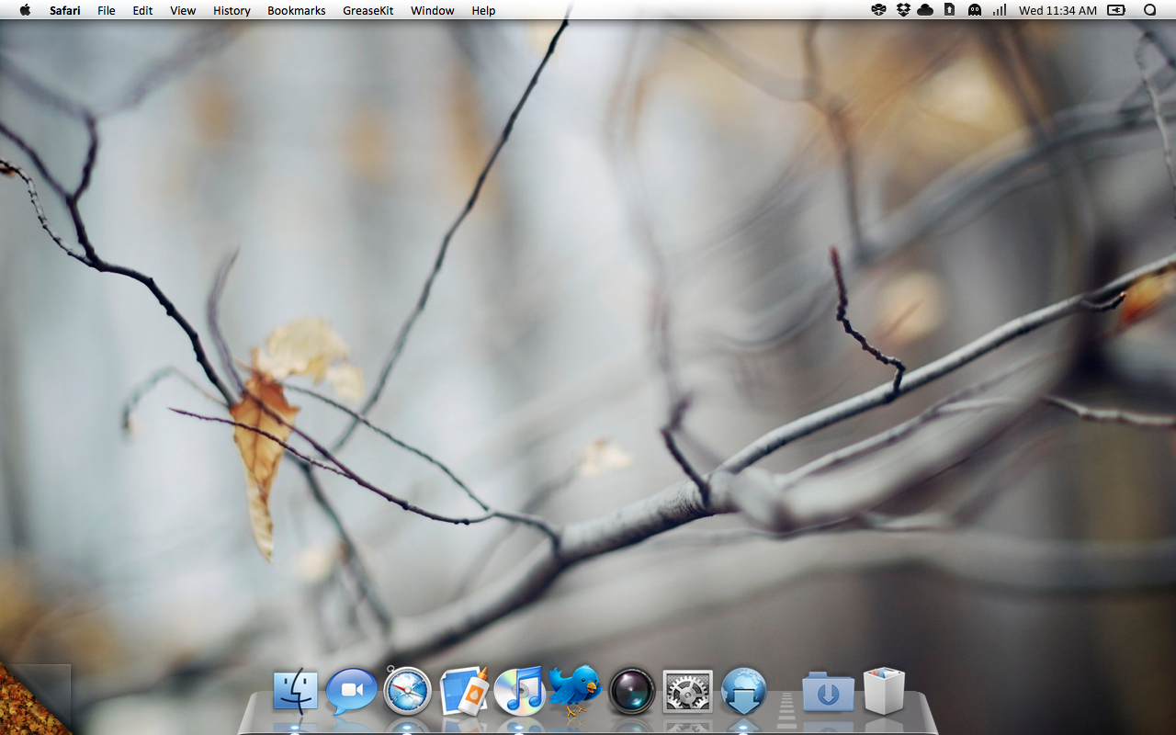Launch the blue Twitter bird app
This screenshot has width=1176, height=735.
574,691
